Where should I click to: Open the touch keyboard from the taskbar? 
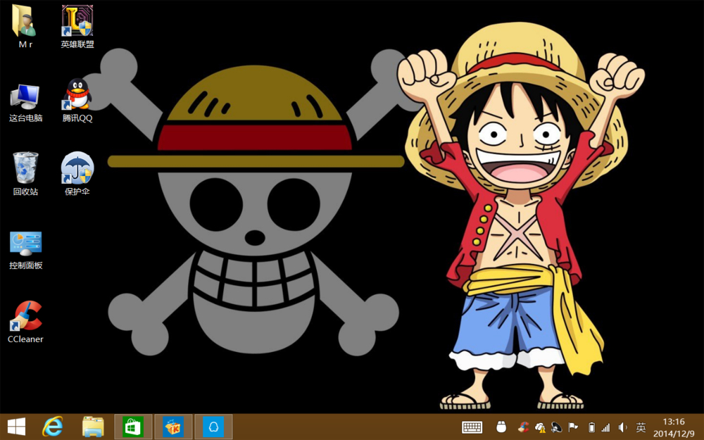(x=472, y=427)
